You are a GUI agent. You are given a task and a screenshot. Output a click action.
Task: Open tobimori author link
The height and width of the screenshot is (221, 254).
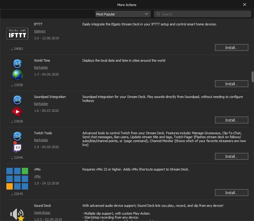point(40,31)
